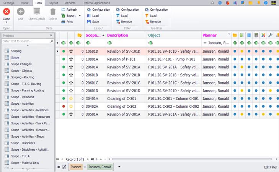Expand the Close button dropdown
279x172 pixels.
point(7,22)
